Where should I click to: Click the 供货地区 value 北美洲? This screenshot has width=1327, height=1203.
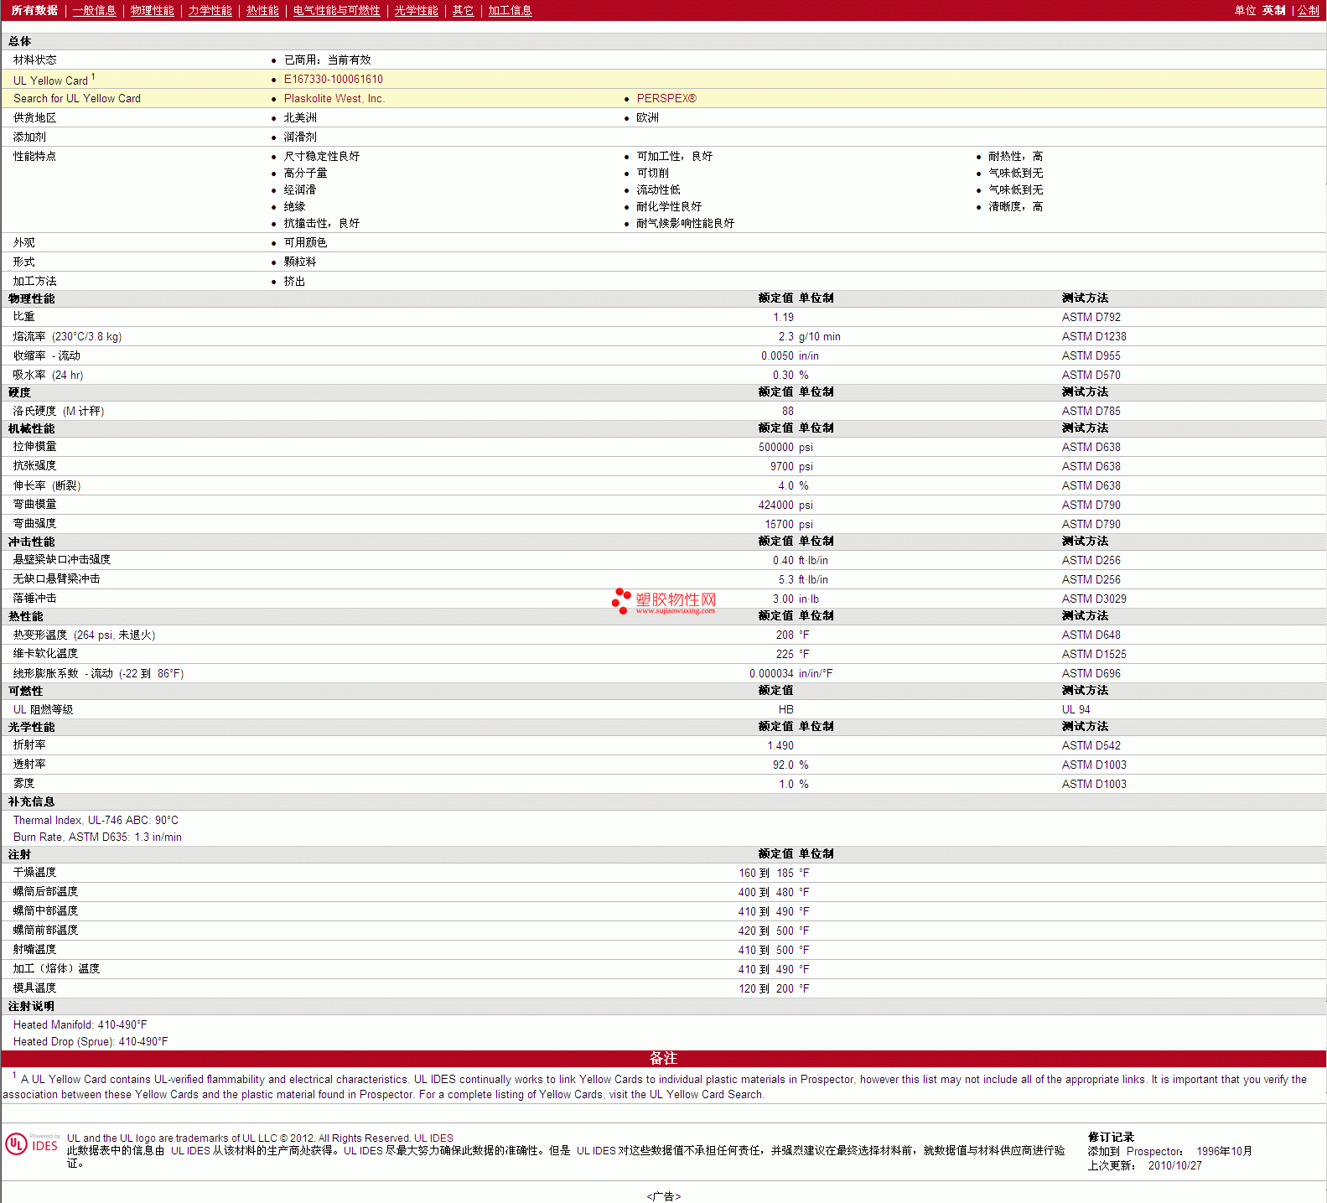[x=300, y=117]
